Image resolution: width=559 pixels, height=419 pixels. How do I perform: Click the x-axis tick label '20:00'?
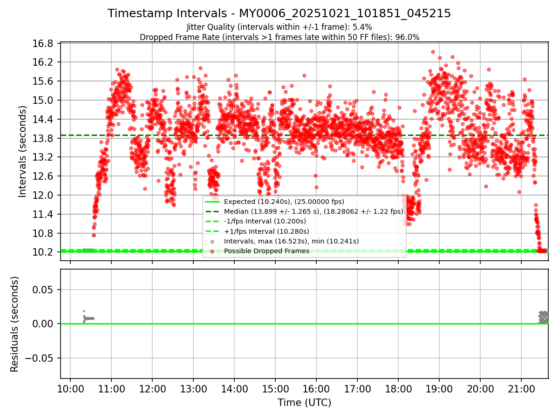[x=480, y=389]
